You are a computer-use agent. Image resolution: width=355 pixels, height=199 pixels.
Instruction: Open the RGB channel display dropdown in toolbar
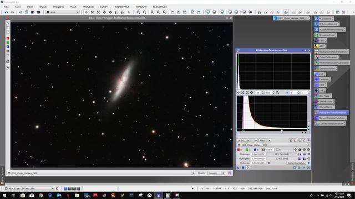click(63, 12)
